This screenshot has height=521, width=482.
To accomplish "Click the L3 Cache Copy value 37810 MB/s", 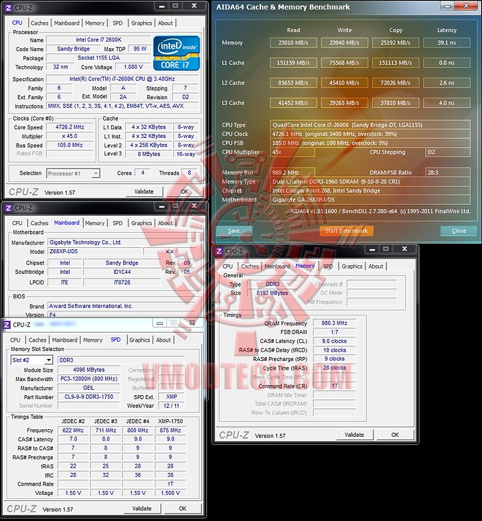I will coord(396,103).
